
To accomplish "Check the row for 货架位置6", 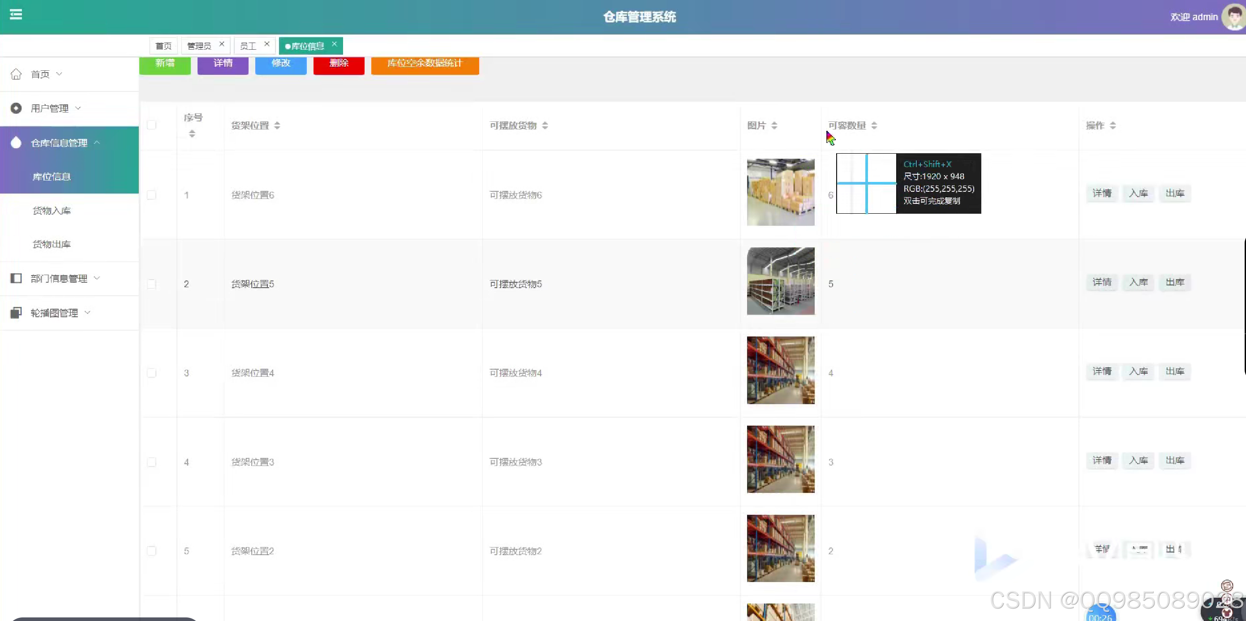I will pos(151,195).
